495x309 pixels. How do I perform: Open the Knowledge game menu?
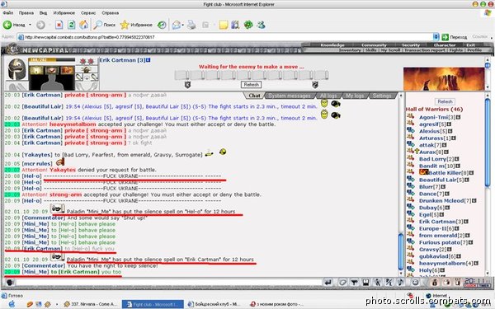pos(332,45)
